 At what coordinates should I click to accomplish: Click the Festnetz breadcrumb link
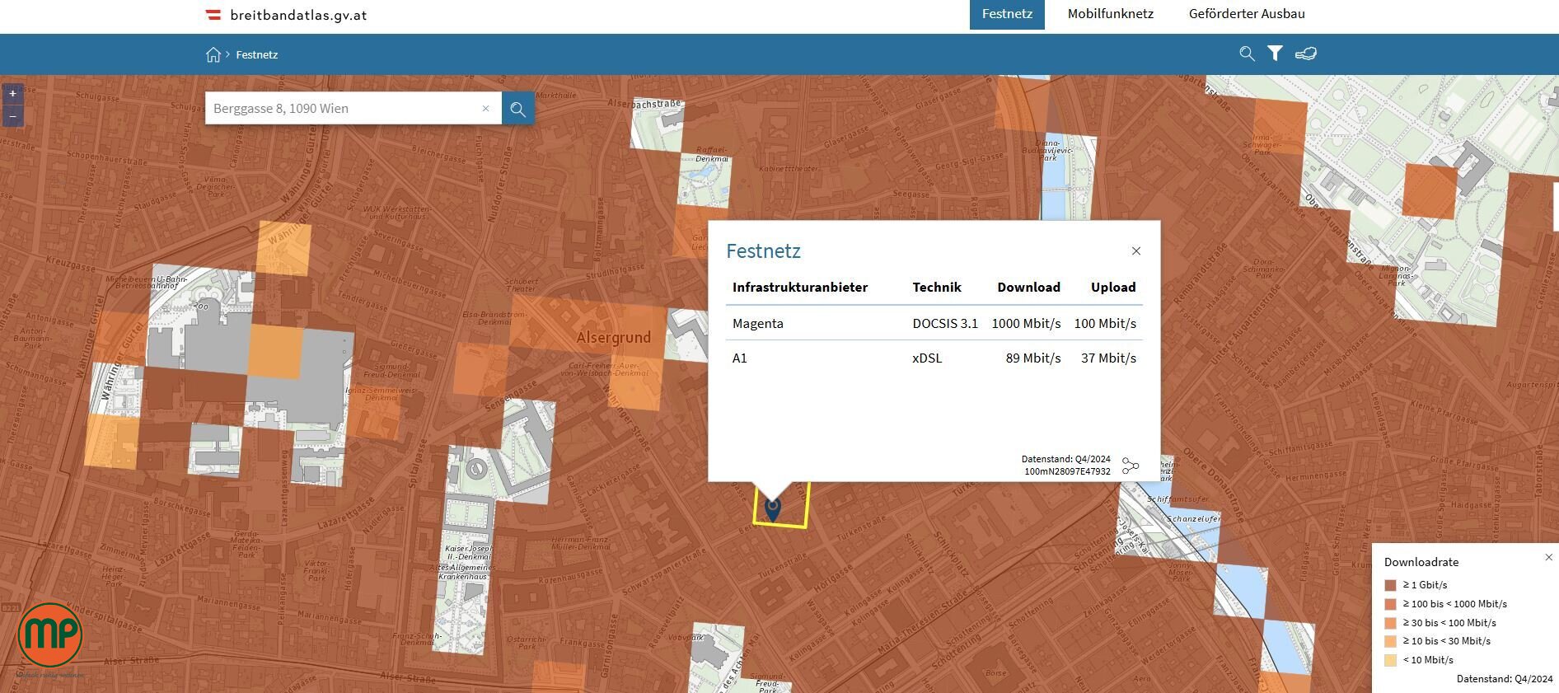click(x=257, y=54)
